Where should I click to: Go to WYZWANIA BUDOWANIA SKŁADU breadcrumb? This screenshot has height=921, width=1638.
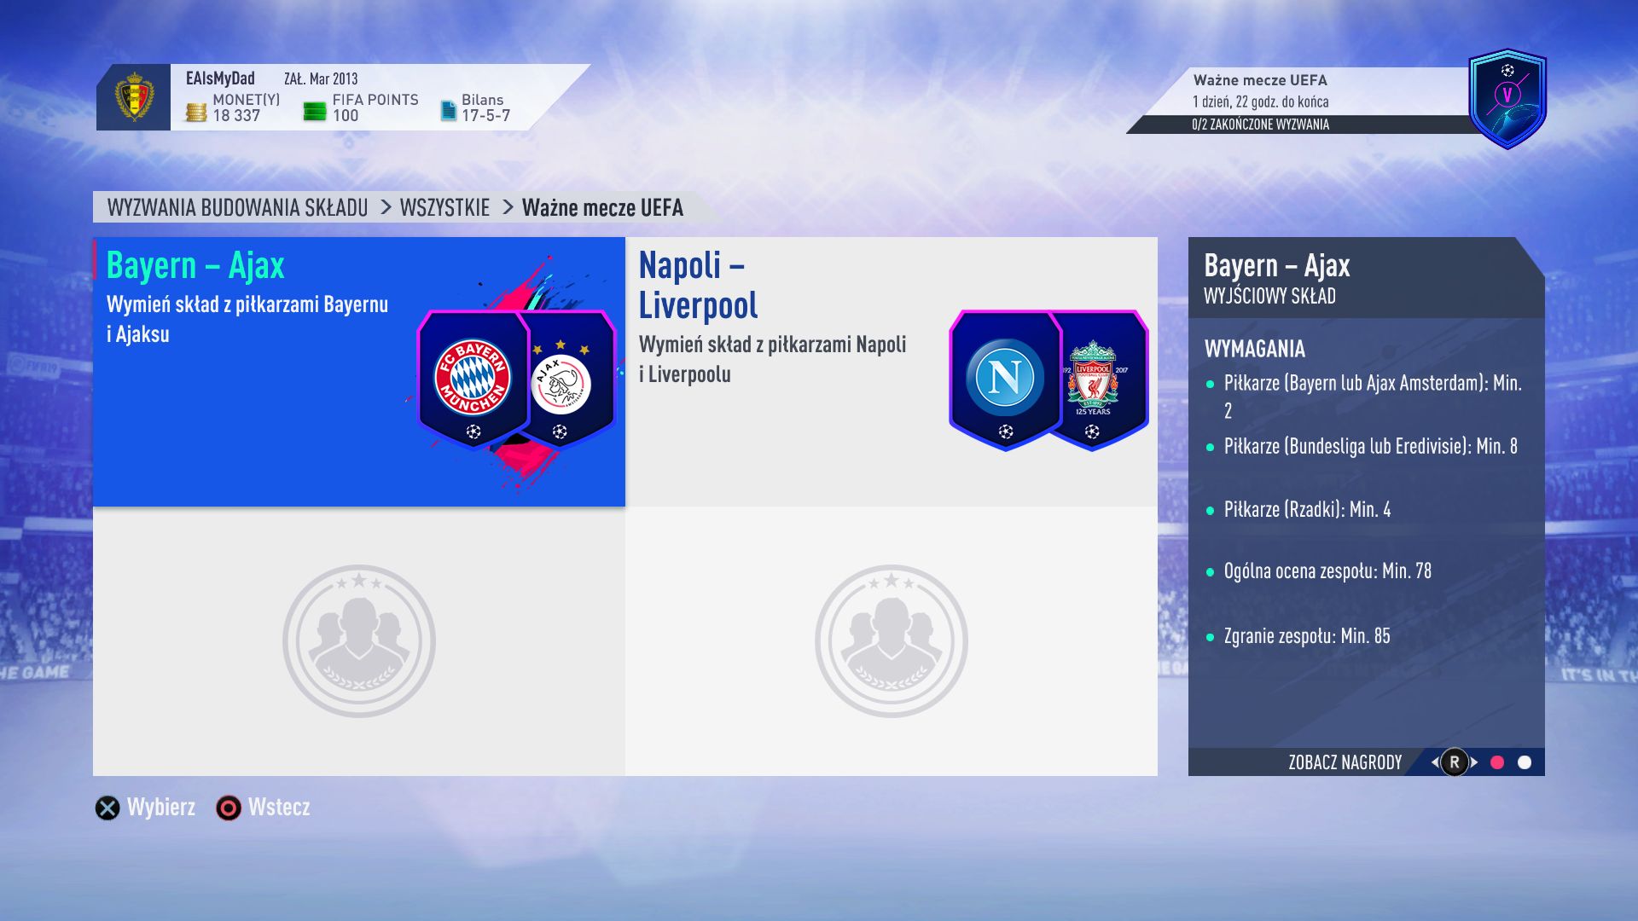click(237, 207)
